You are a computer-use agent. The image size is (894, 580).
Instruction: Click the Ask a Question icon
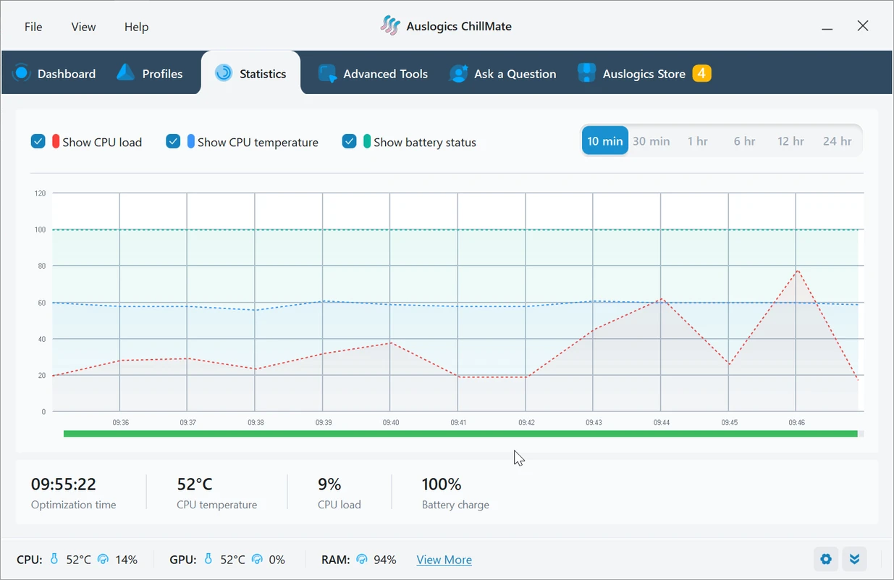(x=458, y=73)
